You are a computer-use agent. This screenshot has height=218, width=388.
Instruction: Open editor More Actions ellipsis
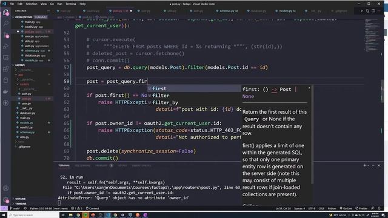click(379, 11)
